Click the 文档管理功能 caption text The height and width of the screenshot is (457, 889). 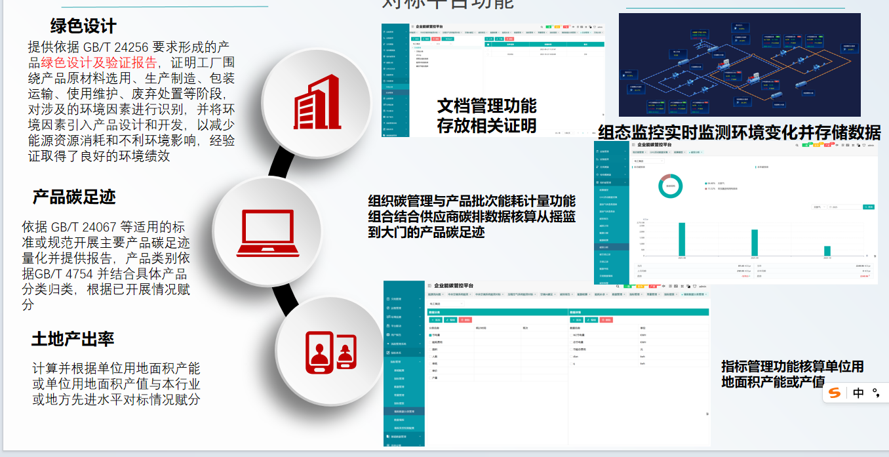coord(486,106)
